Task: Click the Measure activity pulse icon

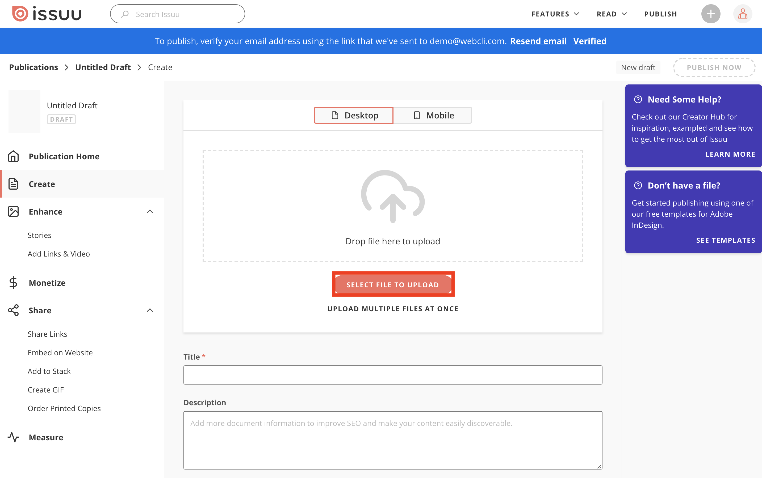Action: coord(13,437)
